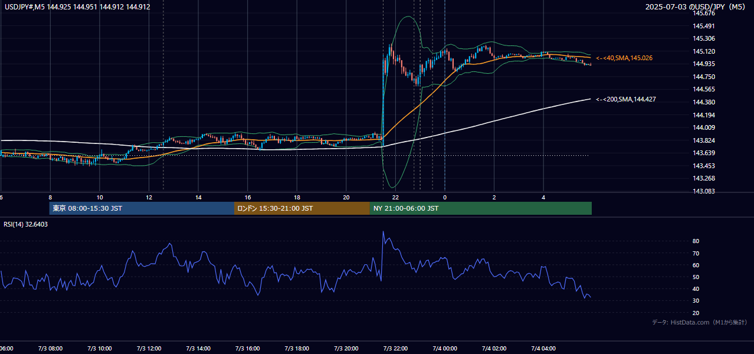Click the 7/3 16:00 bottom time label
The height and width of the screenshot is (354, 754).
tap(248, 349)
